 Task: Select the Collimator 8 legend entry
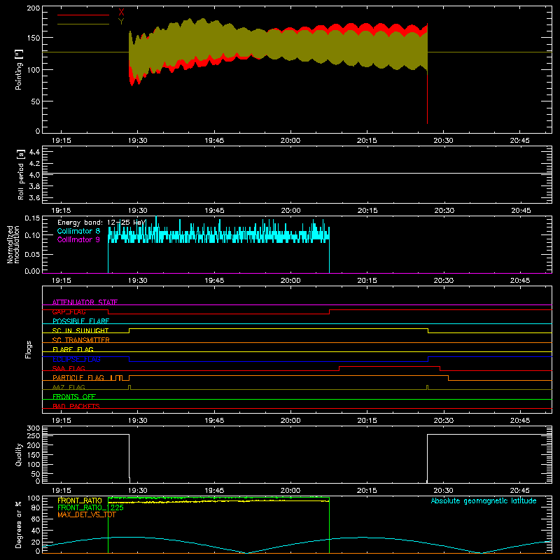pos(78,231)
